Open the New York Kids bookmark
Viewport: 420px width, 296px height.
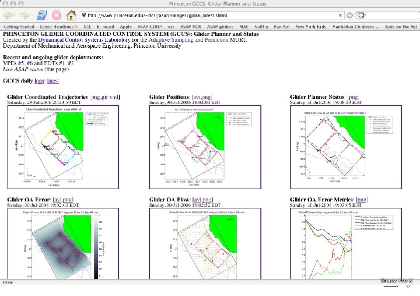(311, 27)
